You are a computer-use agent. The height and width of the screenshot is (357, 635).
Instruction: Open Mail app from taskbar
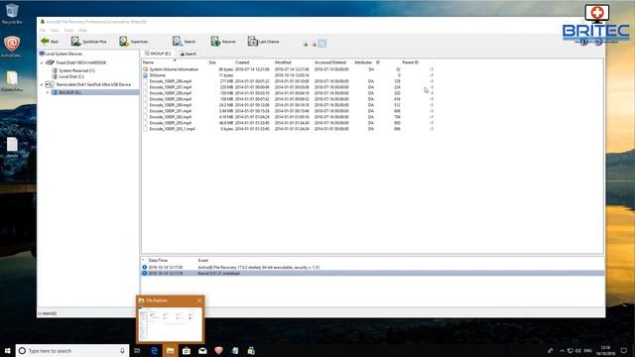click(202, 351)
